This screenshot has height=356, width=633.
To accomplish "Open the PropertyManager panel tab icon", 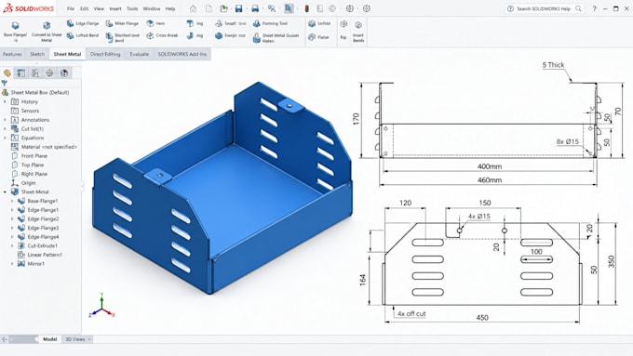I will 21,73.
